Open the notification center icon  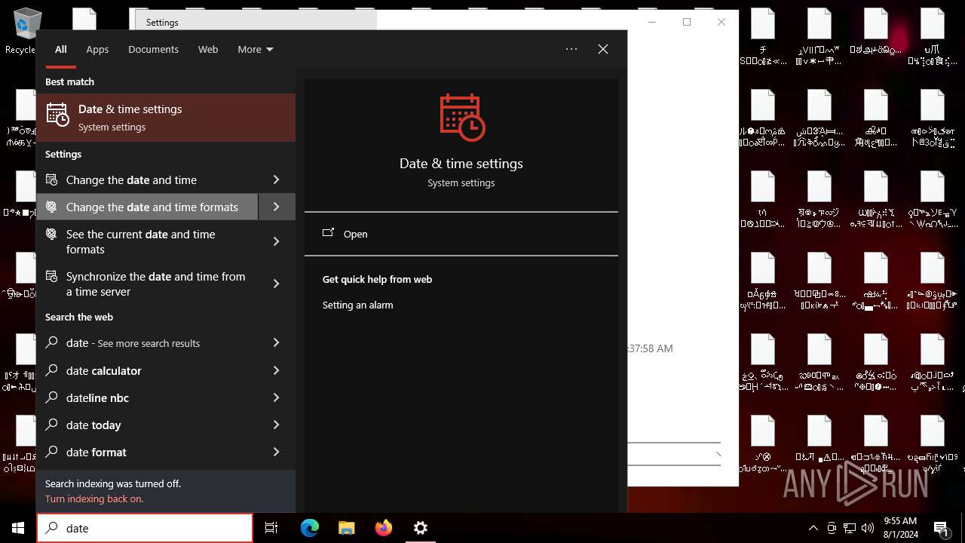pos(941,528)
